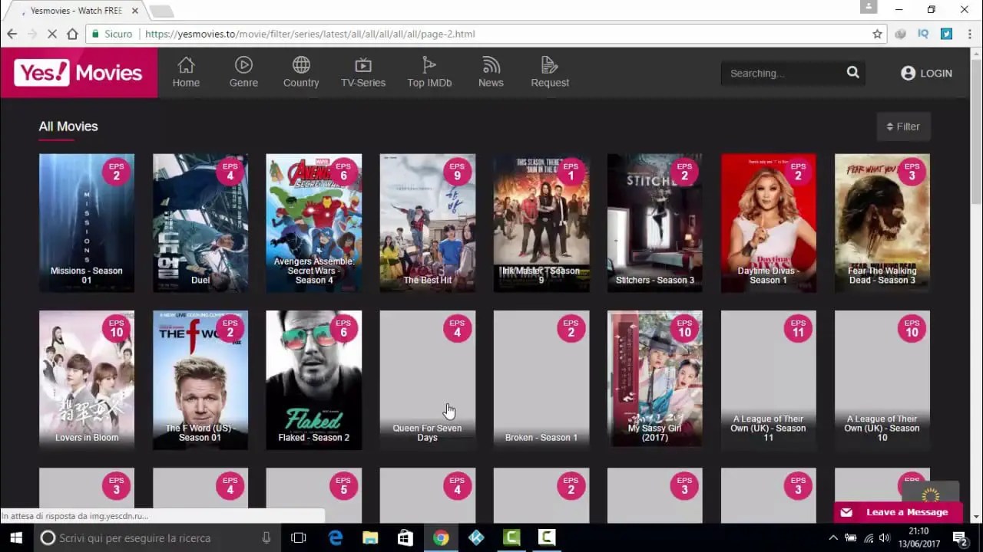
Task: Open the Duel series poster
Action: point(200,223)
